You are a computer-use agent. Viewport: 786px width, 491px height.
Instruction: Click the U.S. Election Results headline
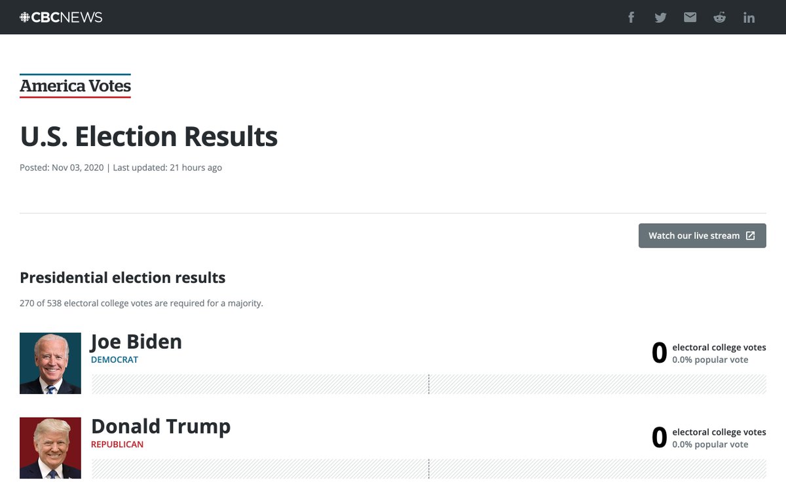click(x=149, y=136)
